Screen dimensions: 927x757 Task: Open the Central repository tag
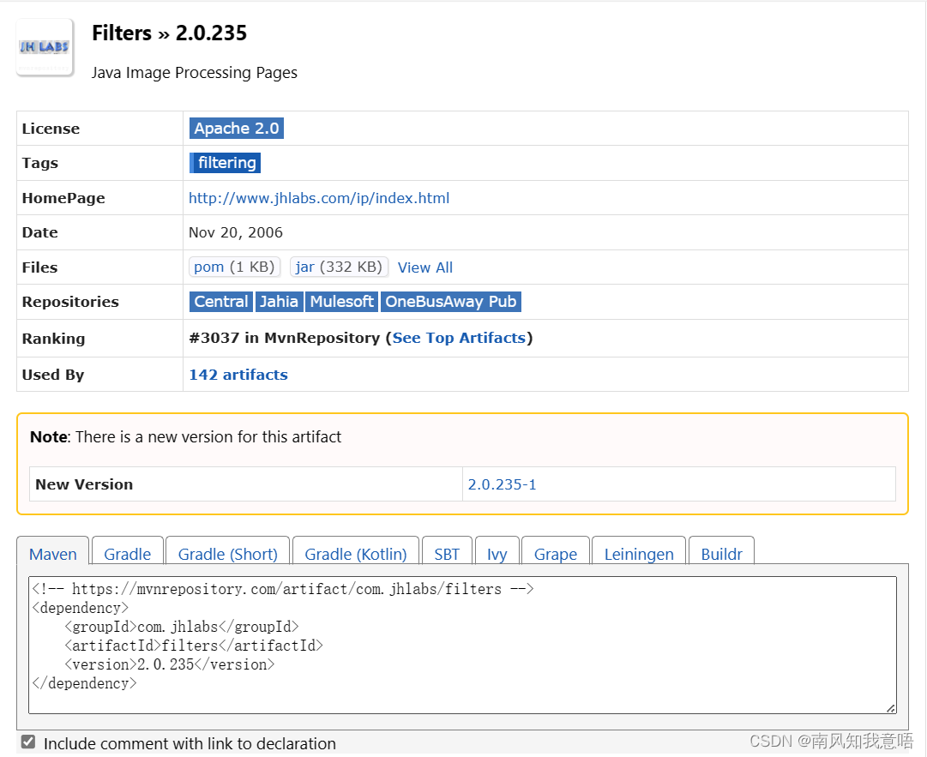[221, 302]
